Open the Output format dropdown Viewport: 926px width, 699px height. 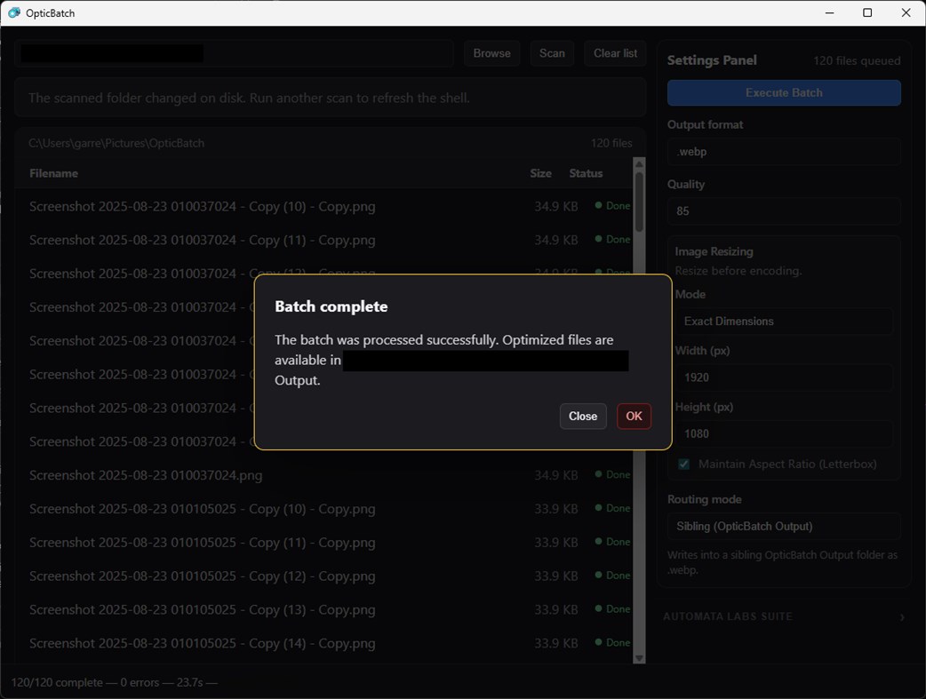(783, 152)
